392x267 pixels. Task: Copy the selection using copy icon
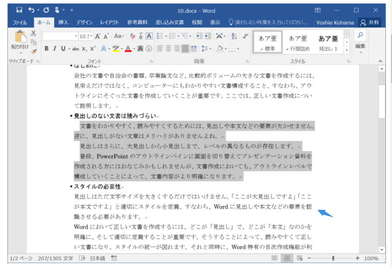(34, 42)
